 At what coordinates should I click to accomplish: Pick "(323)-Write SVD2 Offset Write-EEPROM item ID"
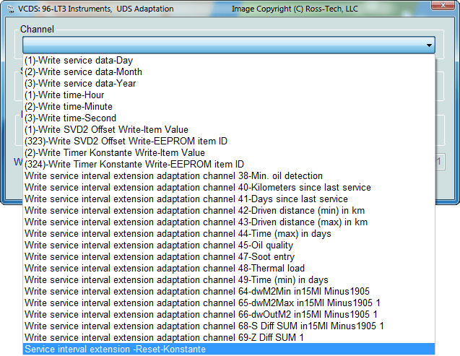[229, 141]
